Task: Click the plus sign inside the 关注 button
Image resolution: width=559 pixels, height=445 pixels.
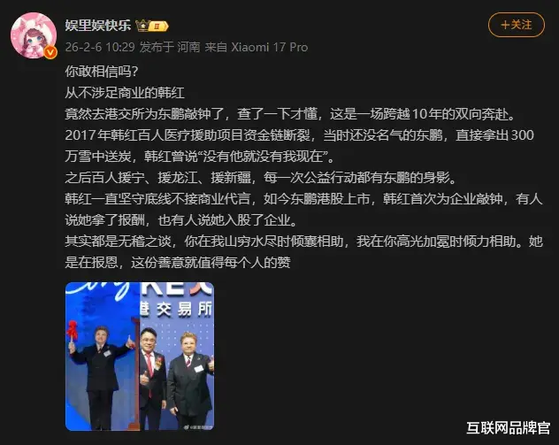Action: [505, 25]
